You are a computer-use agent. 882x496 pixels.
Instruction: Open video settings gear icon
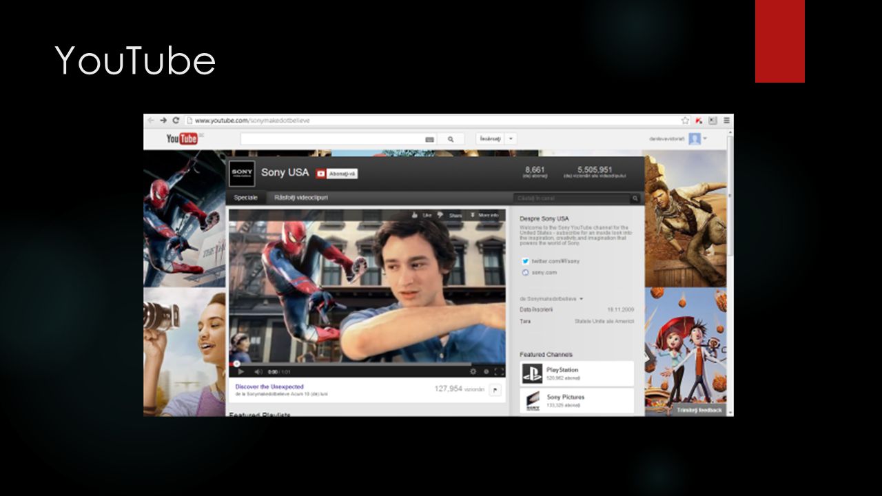(473, 371)
